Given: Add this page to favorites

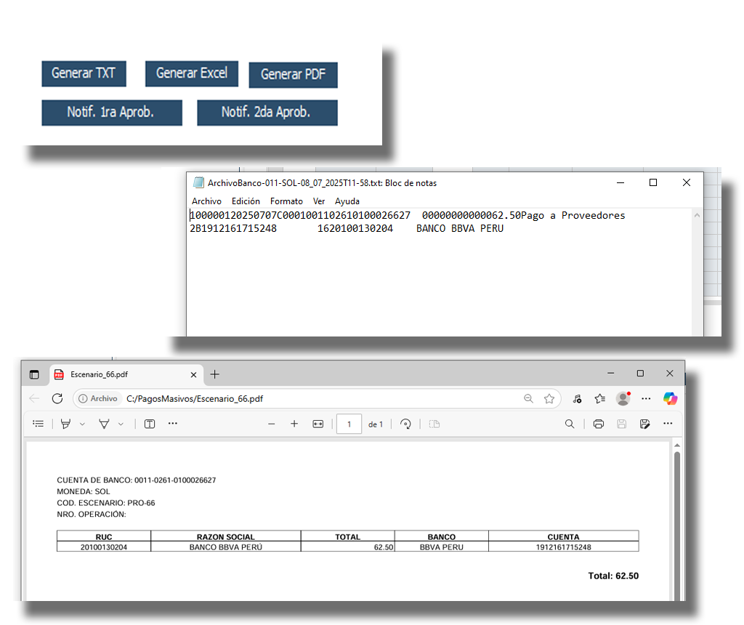Looking at the screenshot, I should pos(549,398).
